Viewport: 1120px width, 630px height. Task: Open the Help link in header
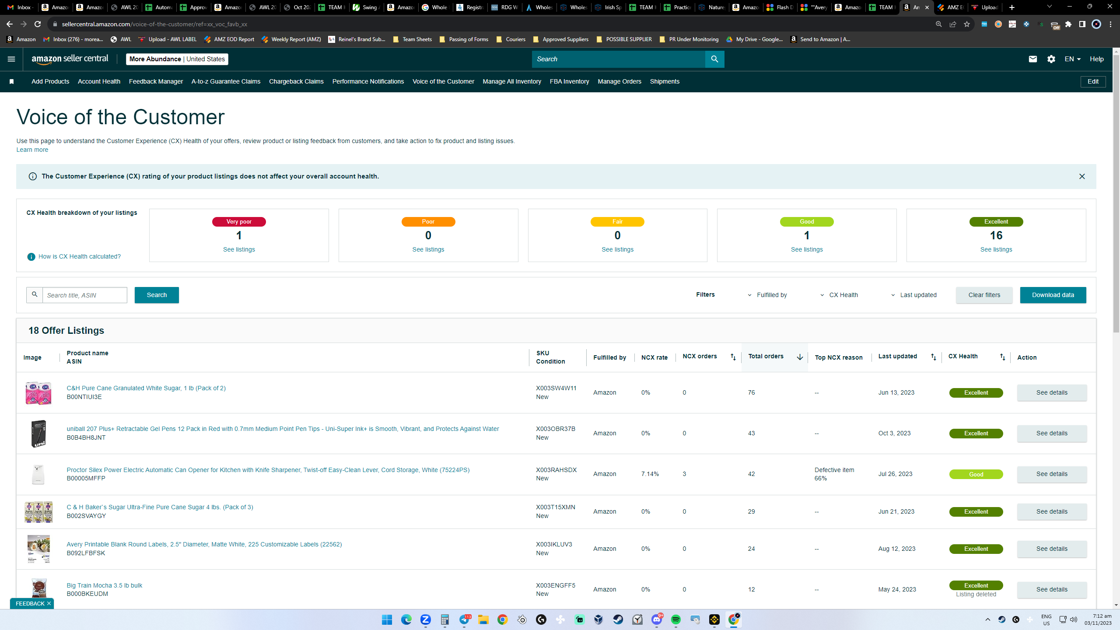point(1097,59)
